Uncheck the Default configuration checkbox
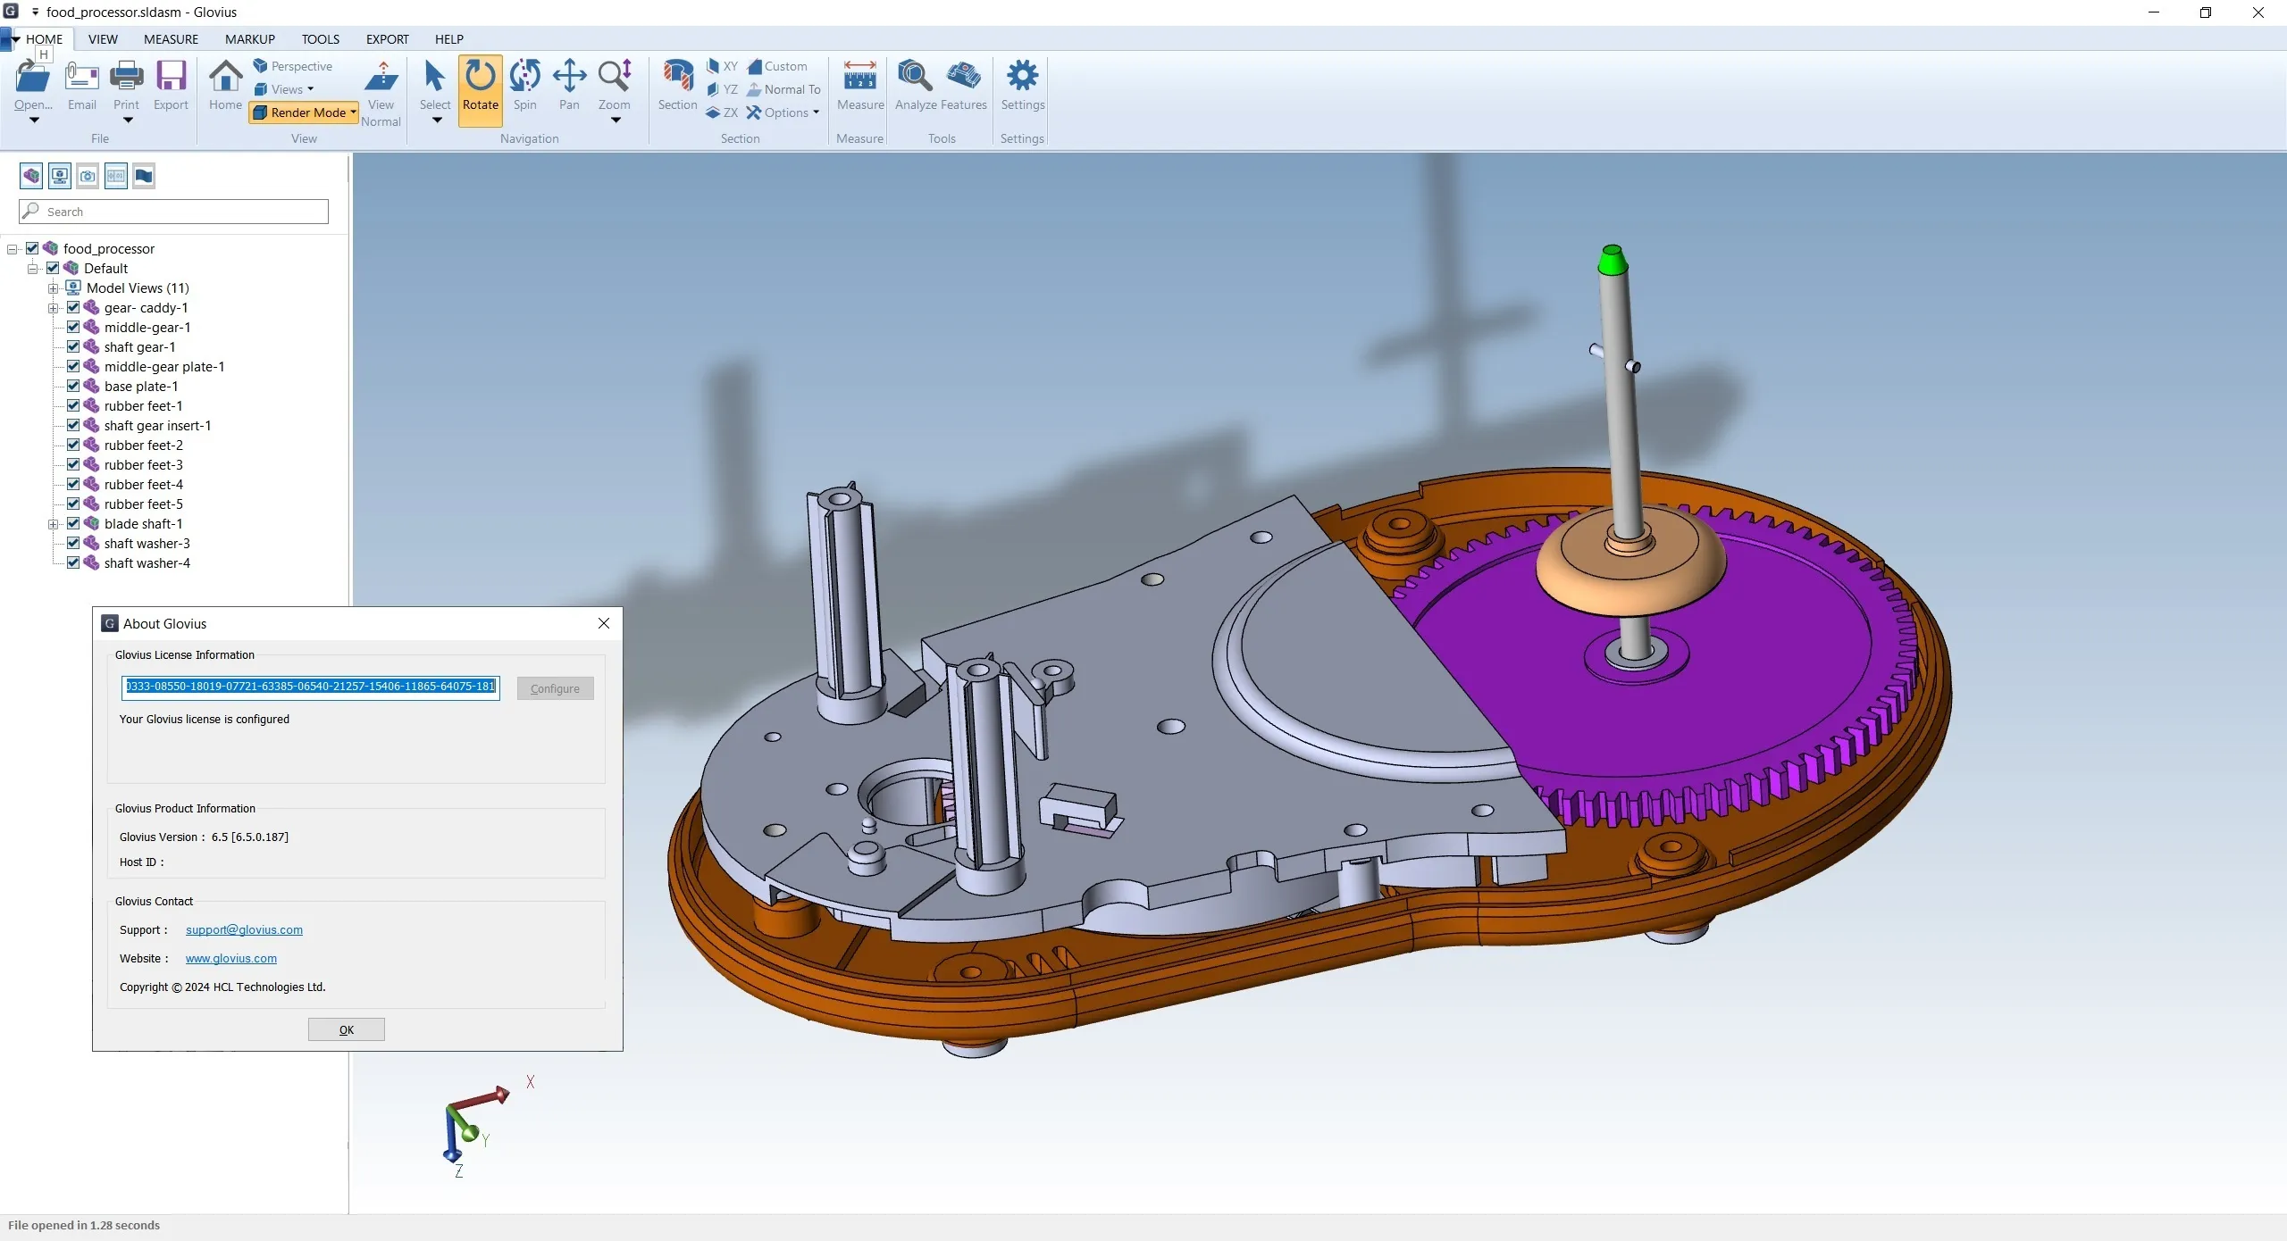 (53, 268)
